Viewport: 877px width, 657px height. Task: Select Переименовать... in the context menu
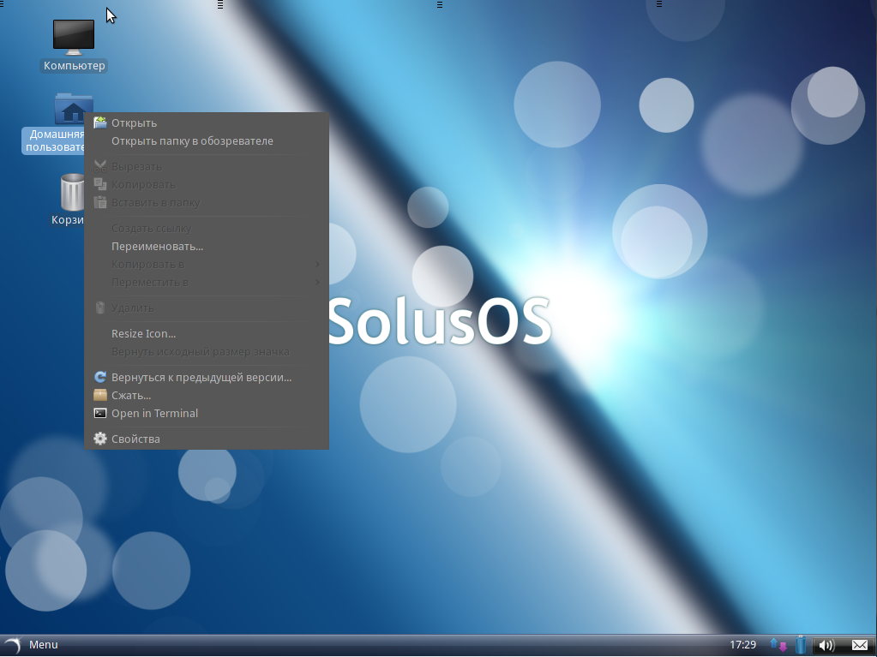tap(207, 247)
